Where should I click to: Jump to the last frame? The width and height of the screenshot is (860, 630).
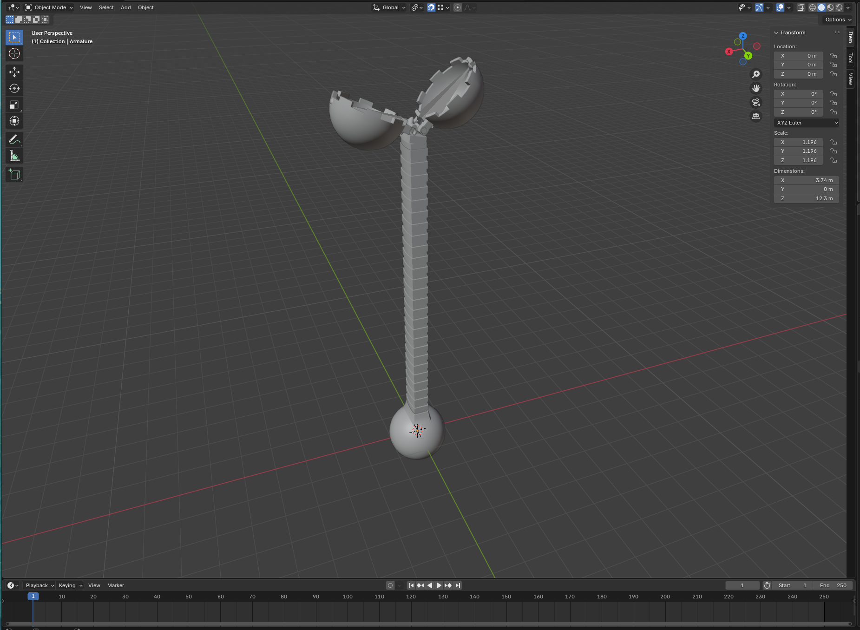coord(458,585)
